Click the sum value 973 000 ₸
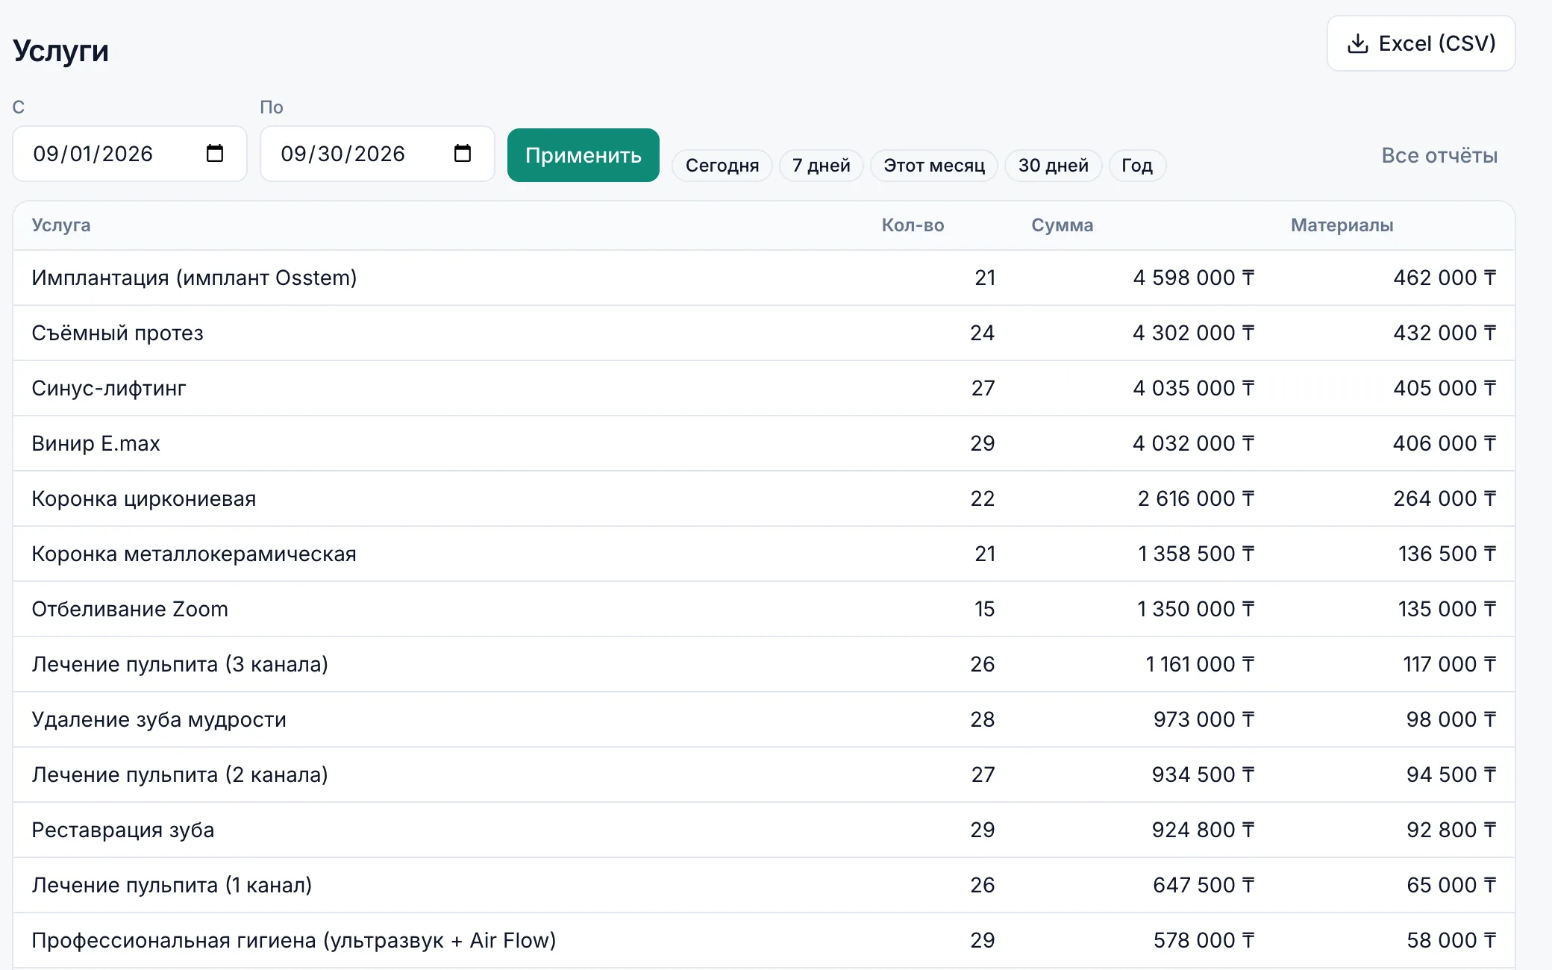 point(1204,719)
